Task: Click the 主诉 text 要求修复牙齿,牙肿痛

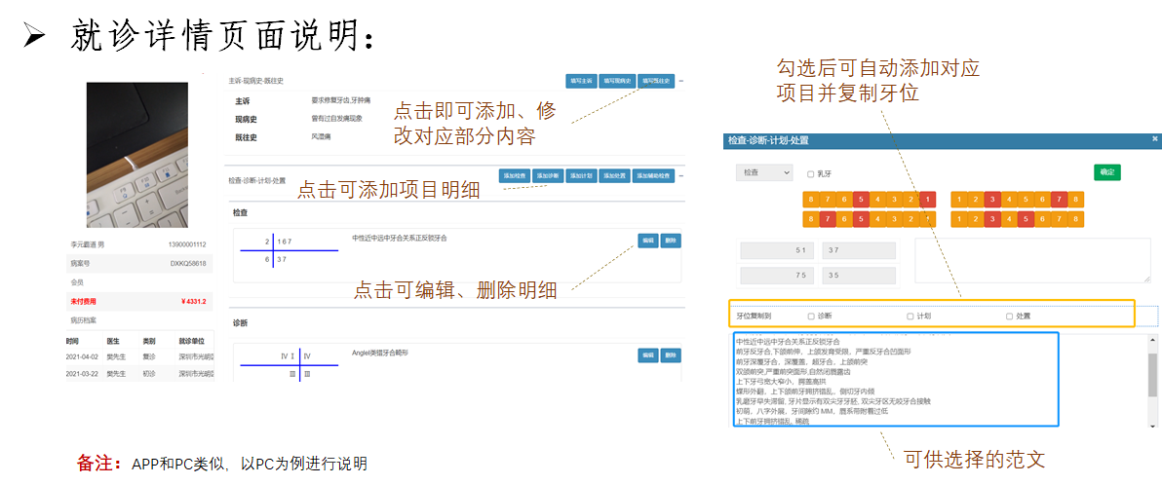Action: tap(341, 100)
